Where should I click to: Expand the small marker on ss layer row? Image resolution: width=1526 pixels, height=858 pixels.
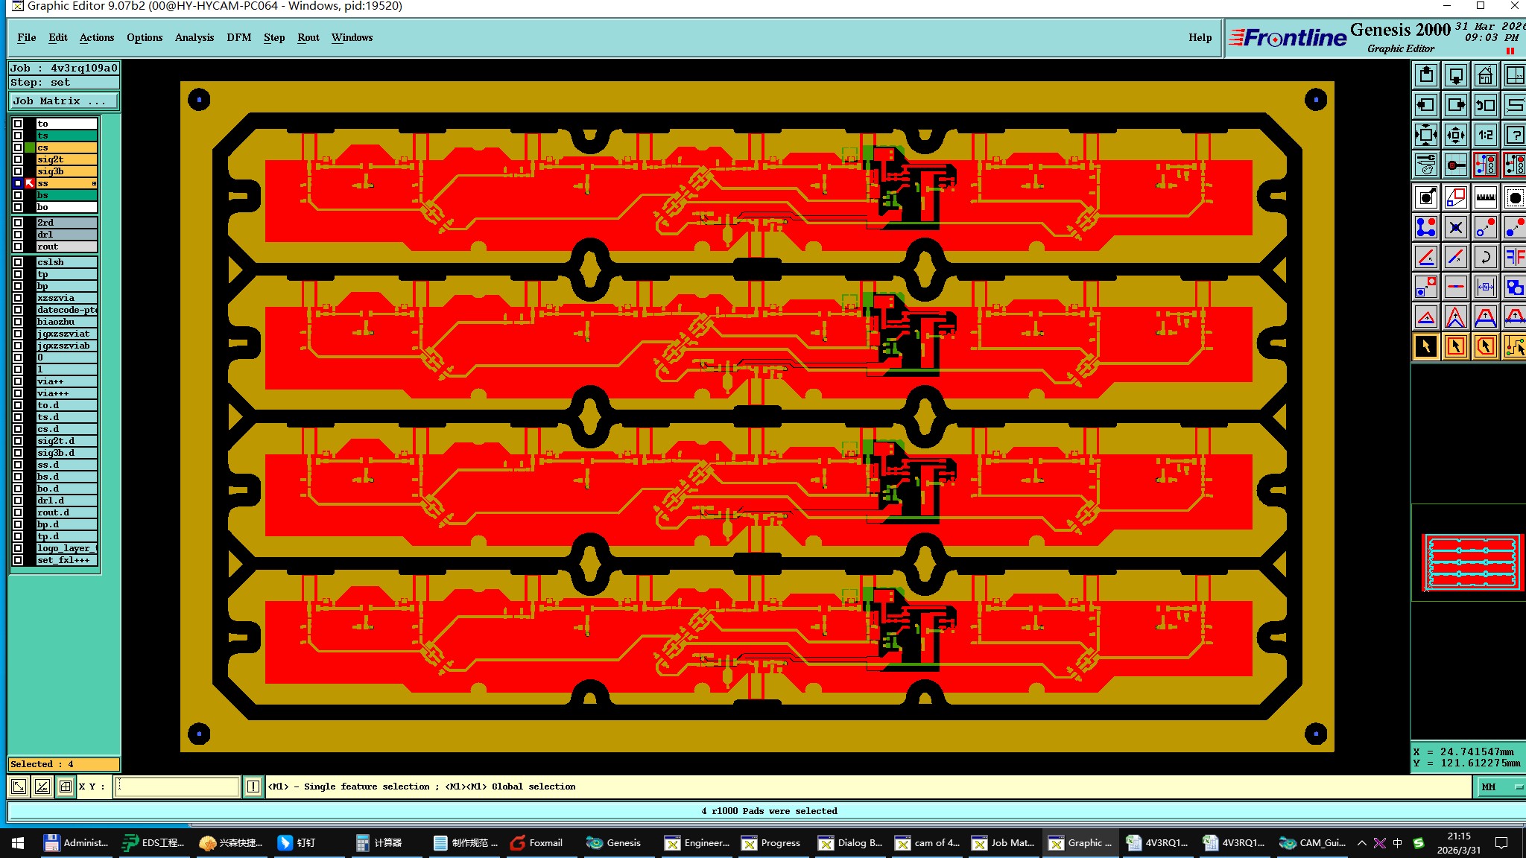[x=94, y=183]
